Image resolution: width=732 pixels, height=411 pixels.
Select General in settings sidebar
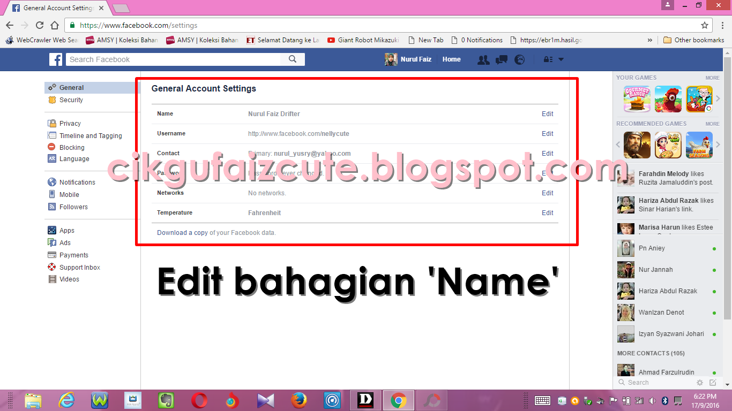tap(92, 88)
